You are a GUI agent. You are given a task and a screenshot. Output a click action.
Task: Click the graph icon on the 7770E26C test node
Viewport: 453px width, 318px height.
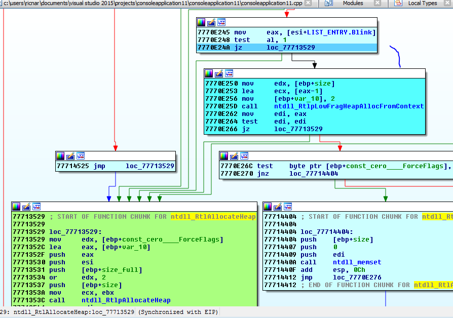[244, 155]
